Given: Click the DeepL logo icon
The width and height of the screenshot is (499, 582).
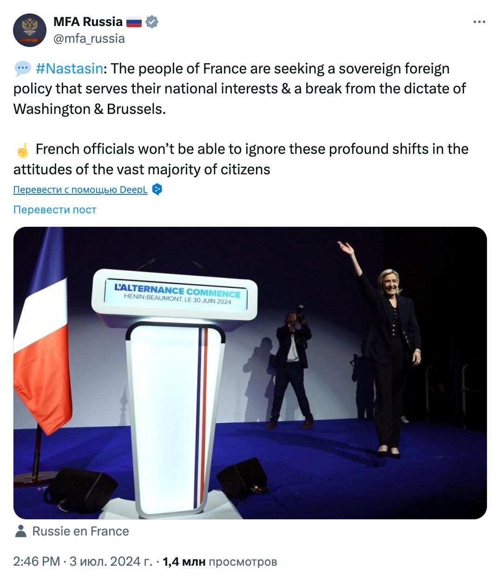Looking at the screenshot, I should point(157,190).
